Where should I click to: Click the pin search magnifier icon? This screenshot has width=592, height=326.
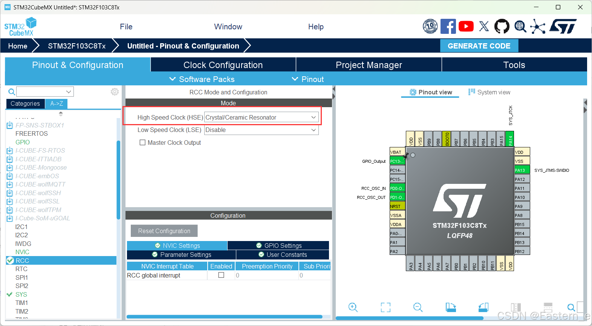(571, 307)
